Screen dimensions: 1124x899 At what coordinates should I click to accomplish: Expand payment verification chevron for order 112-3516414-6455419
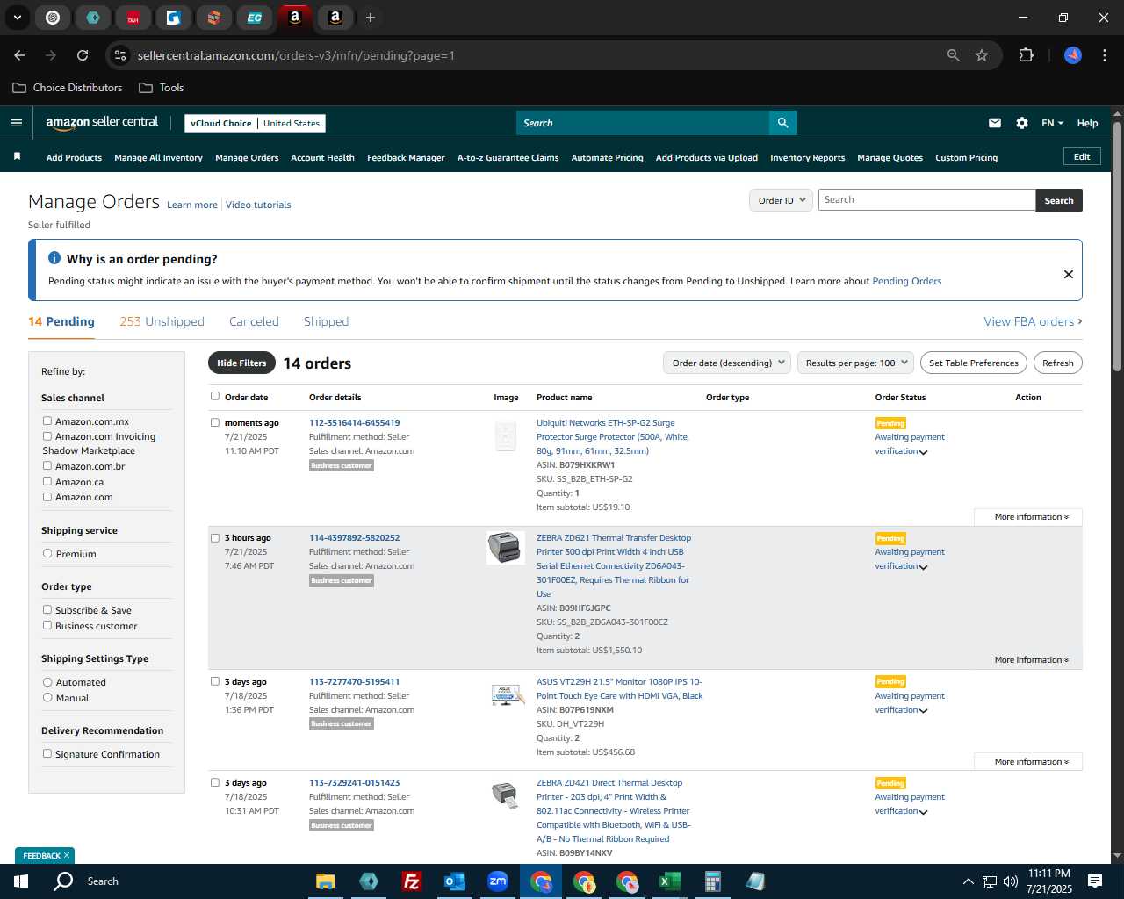pos(923,452)
